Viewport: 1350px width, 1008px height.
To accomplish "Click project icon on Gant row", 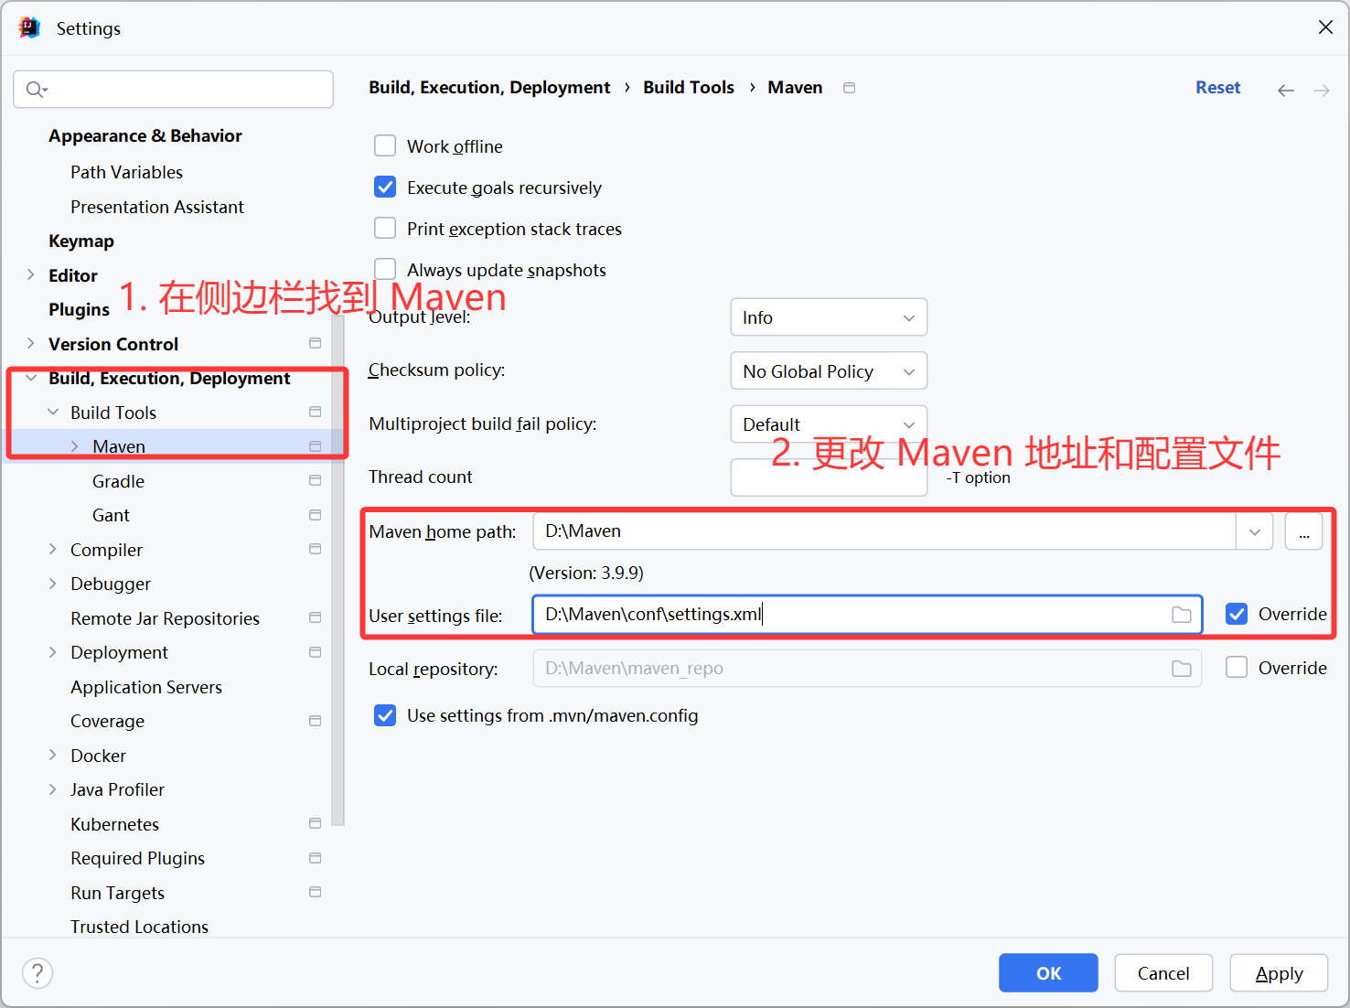I will 315,515.
